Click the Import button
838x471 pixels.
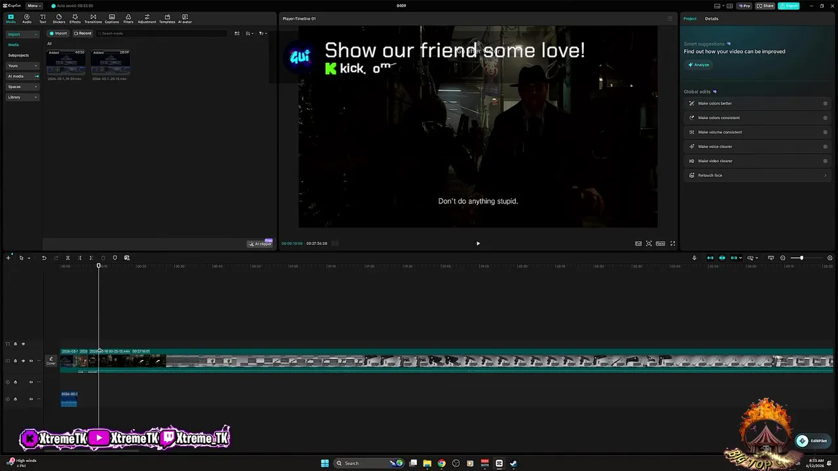[x=59, y=33]
